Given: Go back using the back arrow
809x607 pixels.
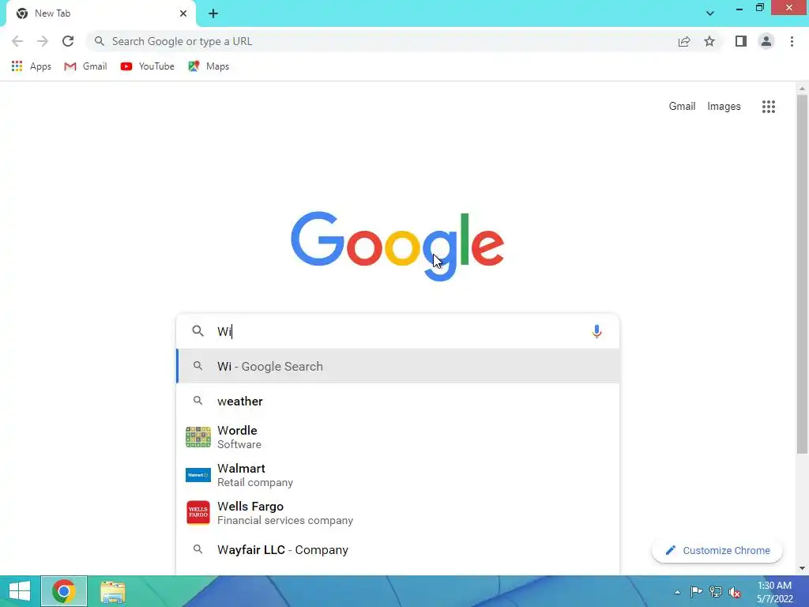Looking at the screenshot, I should click(x=17, y=41).
